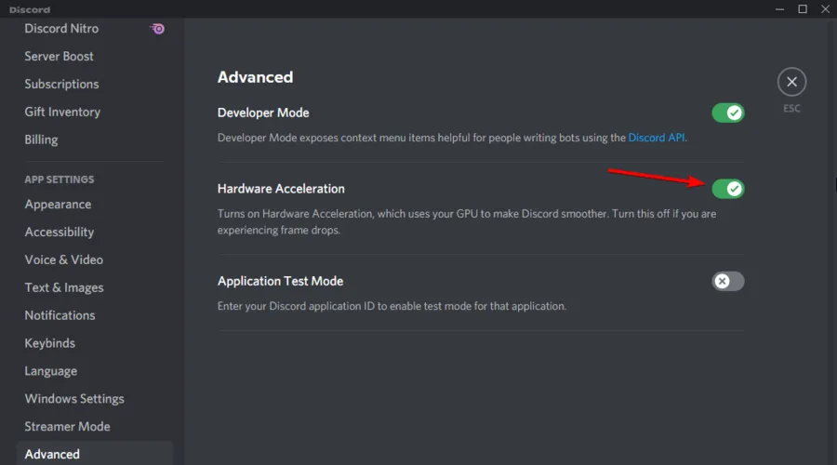Go to Text & Images settings
This screenshot has height=465, width=837.
point(64,287)
